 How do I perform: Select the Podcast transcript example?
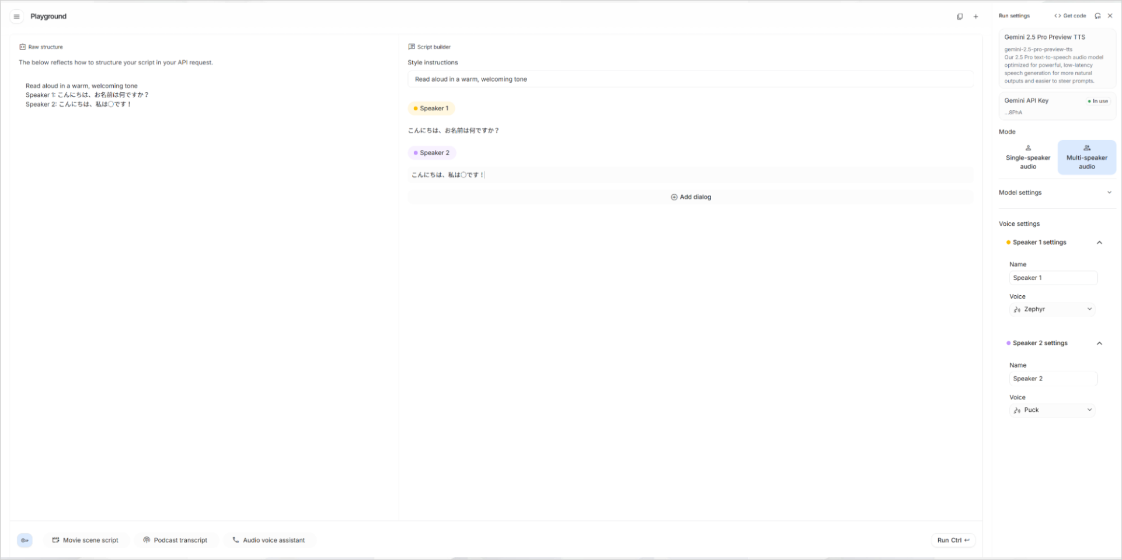point(176,540)
